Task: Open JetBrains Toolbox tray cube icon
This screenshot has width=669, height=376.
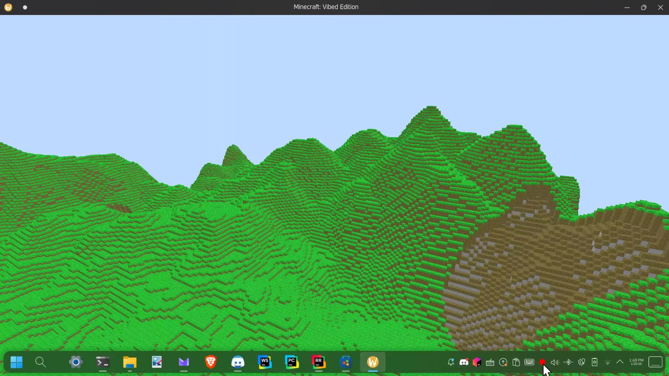Action: click(x=477, y=362)
